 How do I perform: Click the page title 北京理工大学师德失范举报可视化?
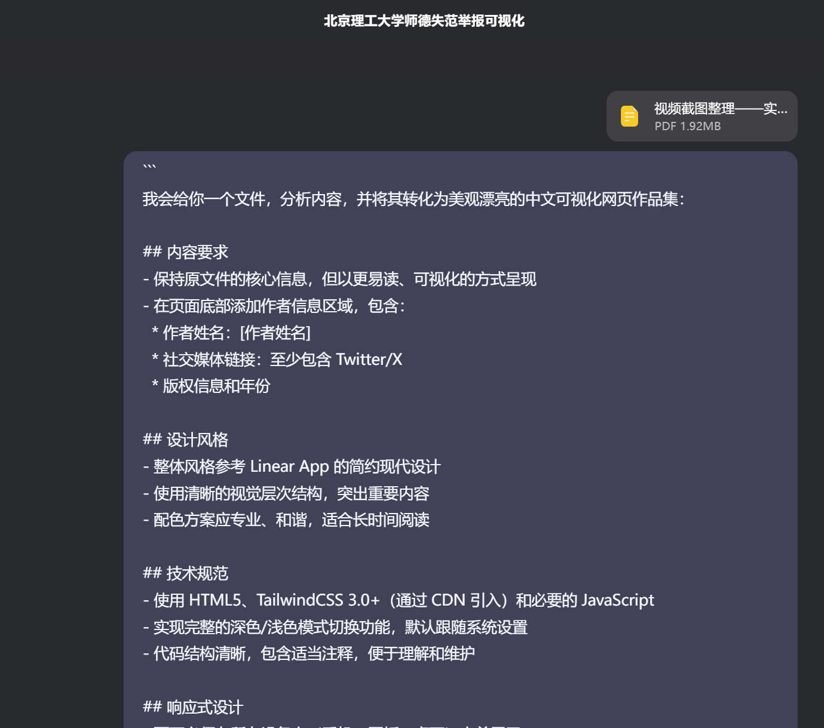[x=424, y=21]
